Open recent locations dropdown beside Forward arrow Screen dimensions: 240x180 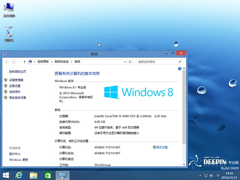click(19, 61)
